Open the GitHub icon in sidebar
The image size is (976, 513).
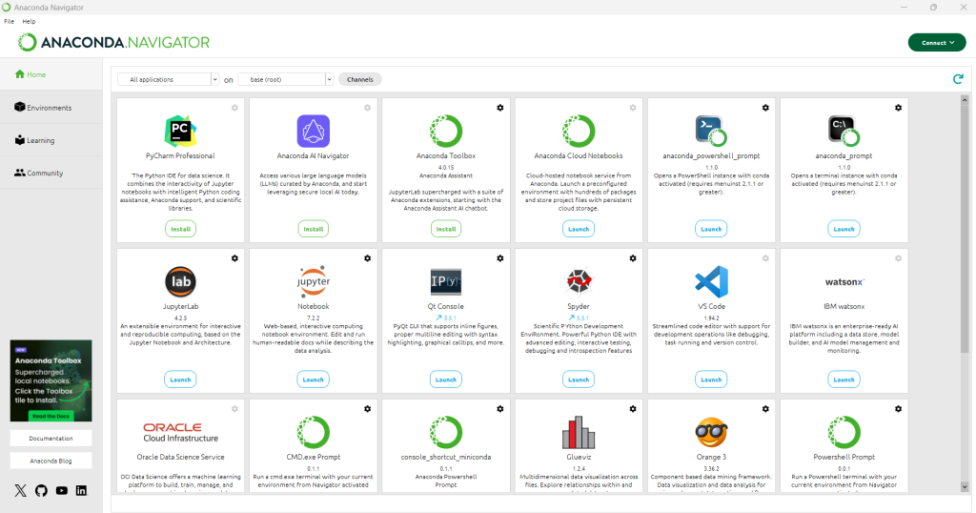[x=41, y=490]
